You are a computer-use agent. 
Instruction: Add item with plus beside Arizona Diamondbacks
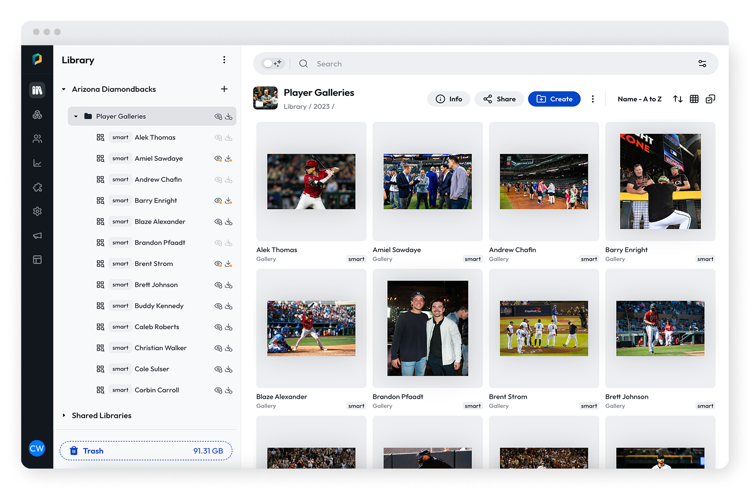(x=224, y=89)
